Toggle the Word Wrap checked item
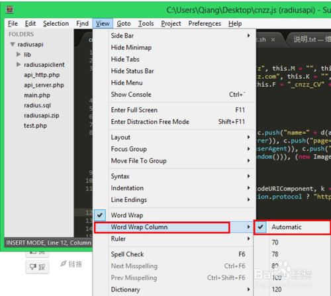This screenshot has height=296, width=331. tap(174, 215)
